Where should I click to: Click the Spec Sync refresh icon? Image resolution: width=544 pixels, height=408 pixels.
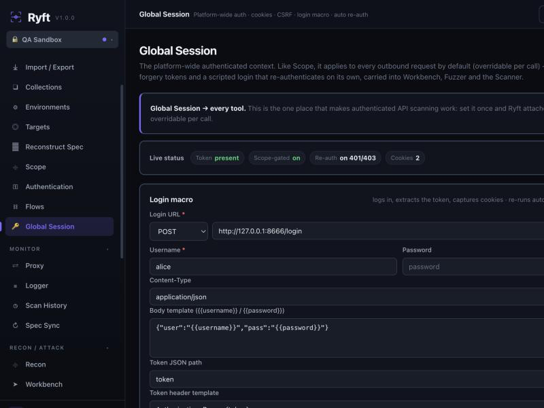pos(15,326)
